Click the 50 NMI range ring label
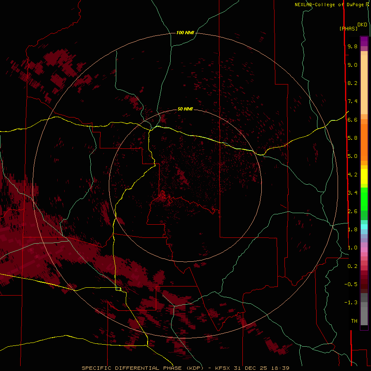Screen dimensions: 371x371 tap(185, 109)
